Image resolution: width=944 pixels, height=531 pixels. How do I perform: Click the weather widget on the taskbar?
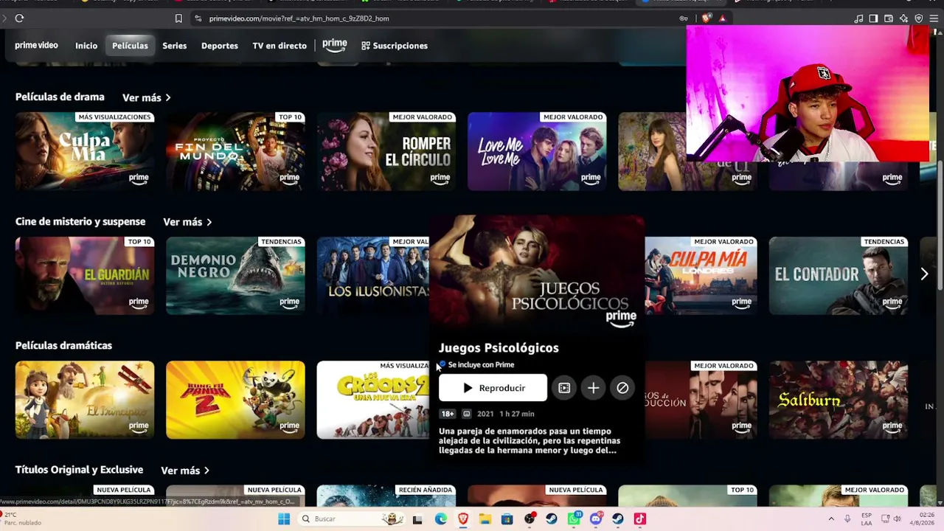click(x=22, y=519)
